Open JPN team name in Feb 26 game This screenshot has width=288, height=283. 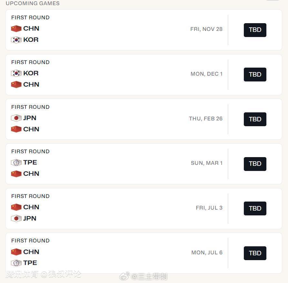point(30,118)
